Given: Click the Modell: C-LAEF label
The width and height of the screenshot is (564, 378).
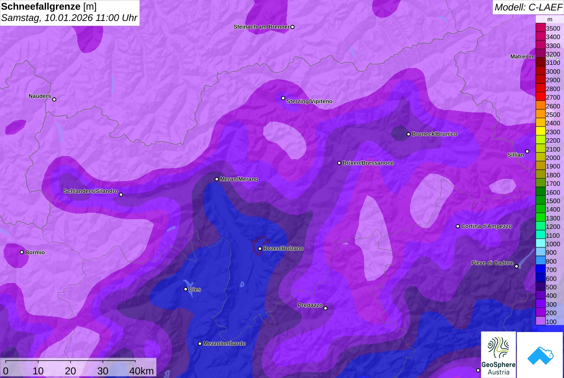Looking at the screenshot, I should pyautogui.click(x=528, y=7).
